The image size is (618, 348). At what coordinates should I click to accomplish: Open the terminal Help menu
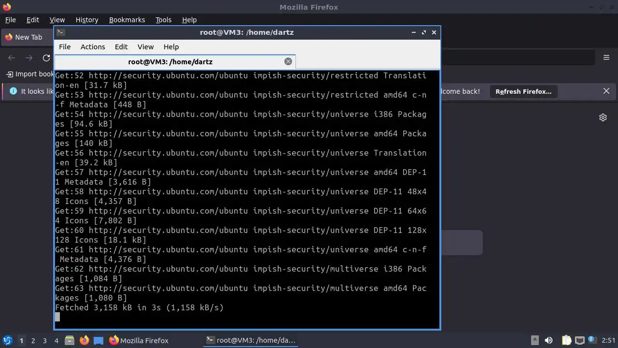pos(171,47)
